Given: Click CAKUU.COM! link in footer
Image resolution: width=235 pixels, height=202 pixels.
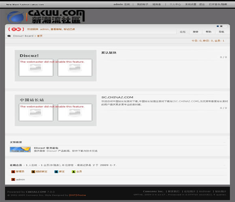Looking at the screenshot, I should click(x=36, y=192).
